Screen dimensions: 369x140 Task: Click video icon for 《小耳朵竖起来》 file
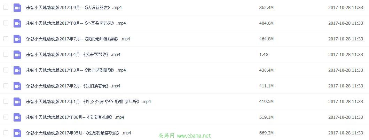coord(17,23)
